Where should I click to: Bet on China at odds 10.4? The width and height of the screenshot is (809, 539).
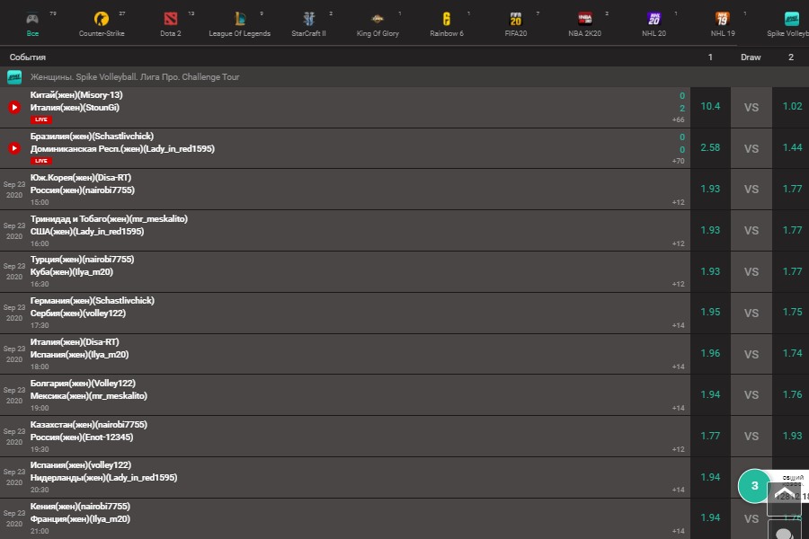click(x=710, y=107)
